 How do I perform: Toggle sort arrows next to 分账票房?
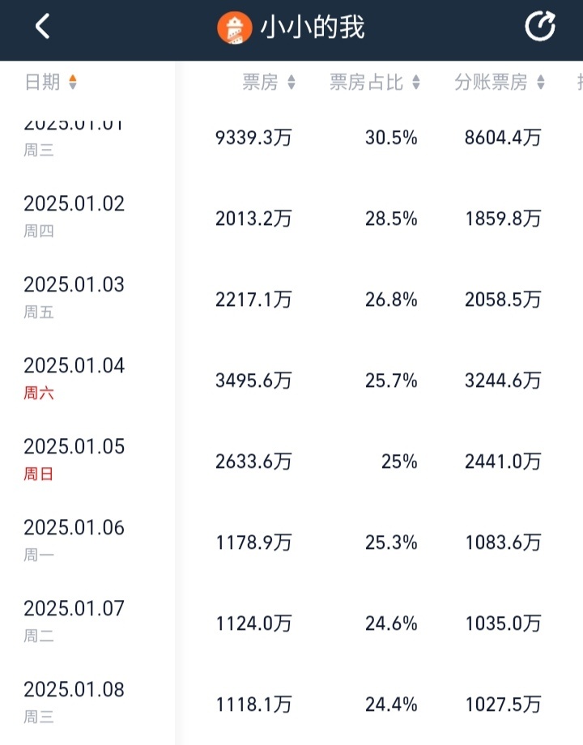(541, 83)
